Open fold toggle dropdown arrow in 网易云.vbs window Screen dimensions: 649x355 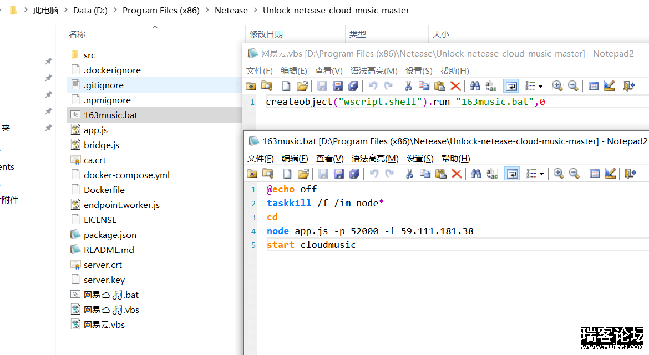point(541,86)
